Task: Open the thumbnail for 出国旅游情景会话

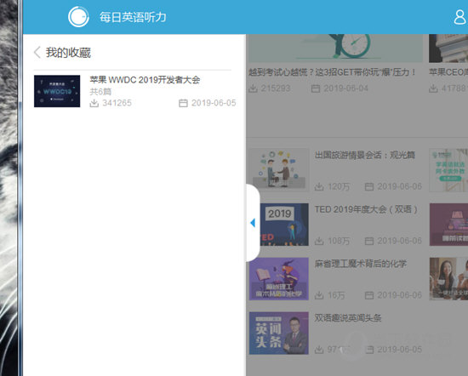Action: coord(279,169)
